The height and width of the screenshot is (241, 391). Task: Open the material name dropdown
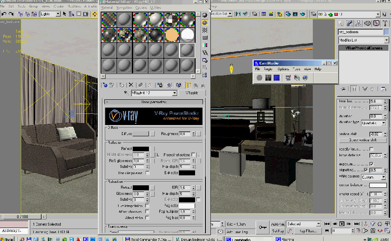point(175,93)
